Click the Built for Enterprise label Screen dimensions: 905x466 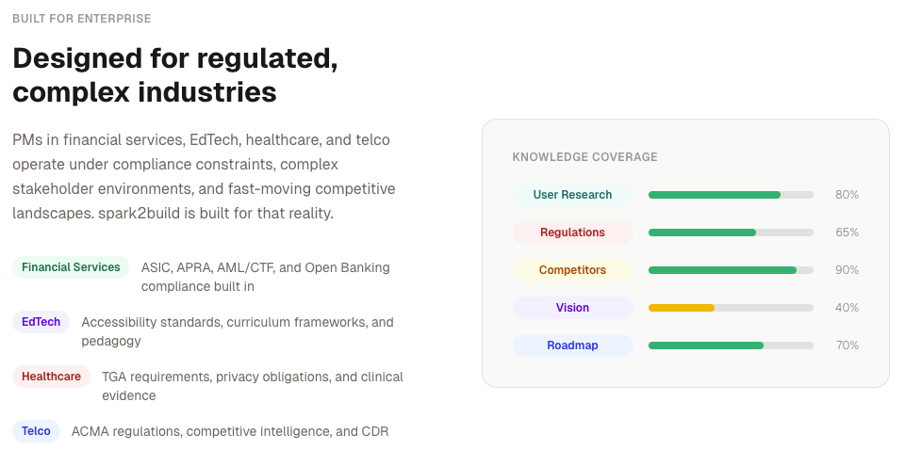pyautogui.click(x=82, y=19)
